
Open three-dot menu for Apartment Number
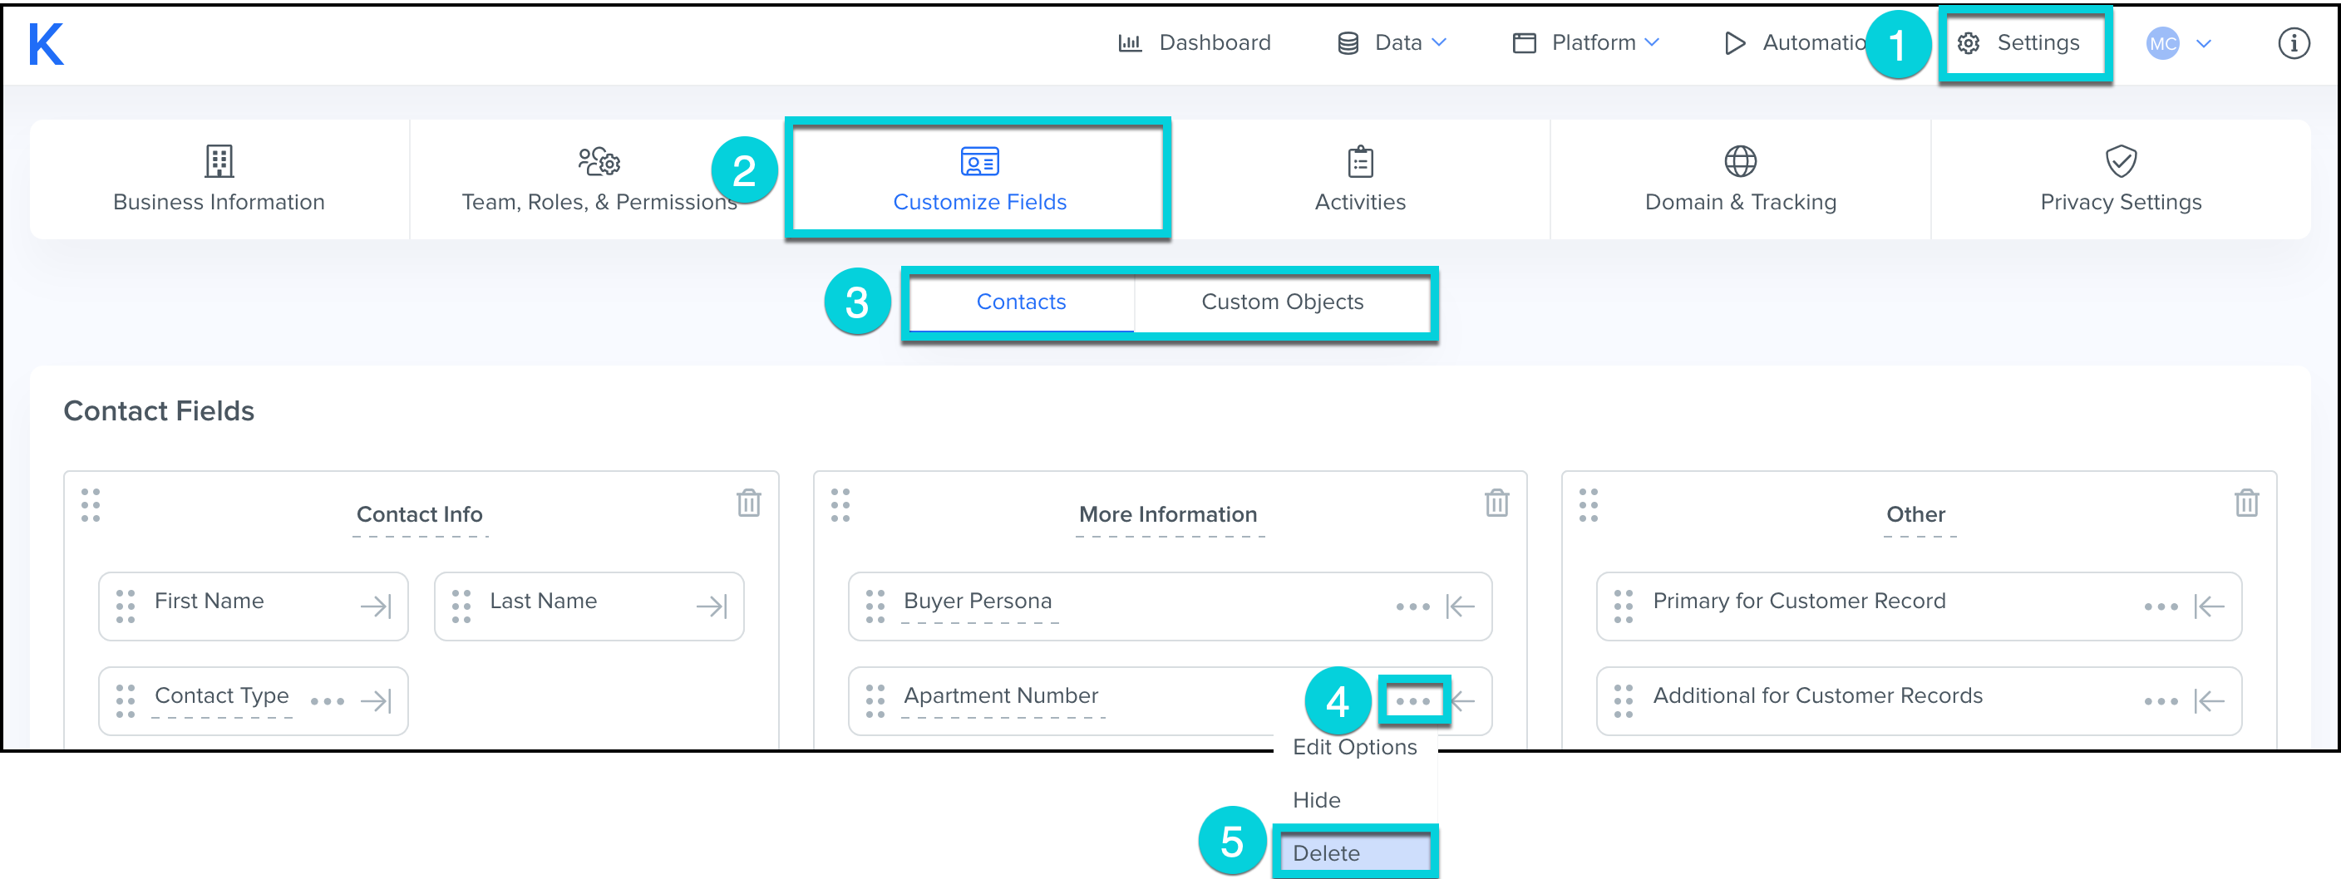[x=1412, y=700]
